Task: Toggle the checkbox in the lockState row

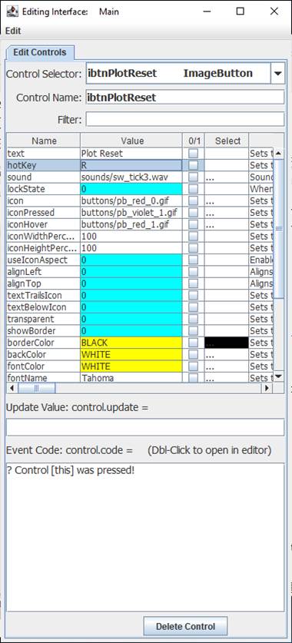Action: tap(193, 189)
